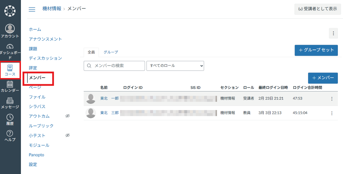Screen dimensions: 343x174
Task: Click the options kebab above グループセット
Action: tap(333, 33)
